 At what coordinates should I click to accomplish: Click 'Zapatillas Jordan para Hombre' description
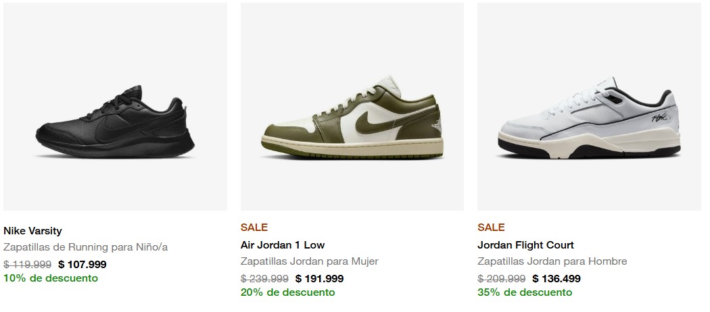tap(552, 261)
